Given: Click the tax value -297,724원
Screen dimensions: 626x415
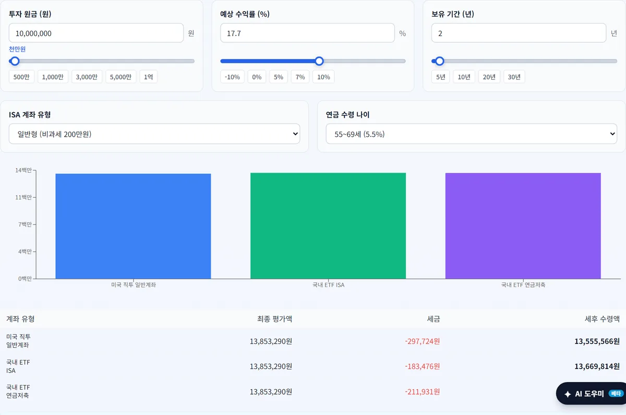Looking at the screenshot, I should tap(423, 341).
